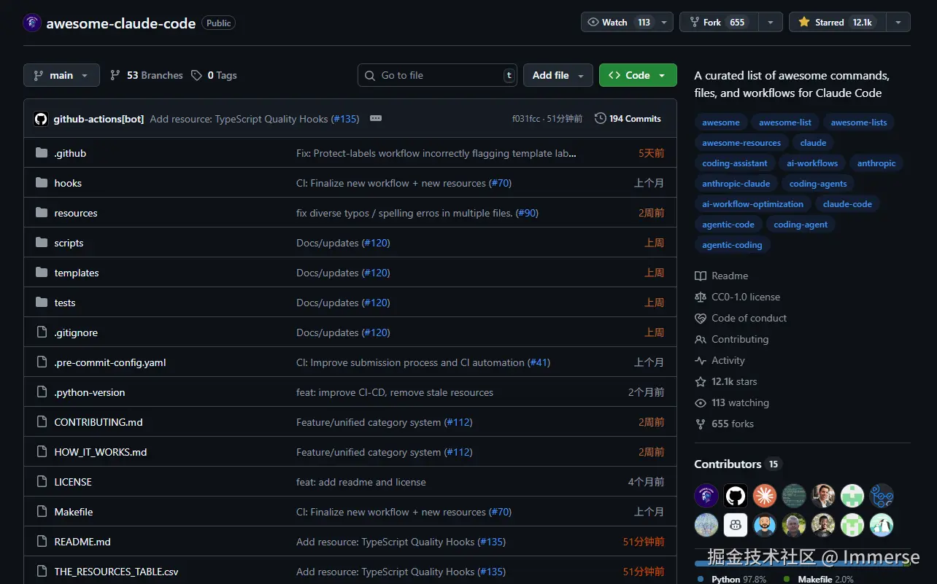
Task: Expand the main branch dropdown
Action: click(61, 75)
